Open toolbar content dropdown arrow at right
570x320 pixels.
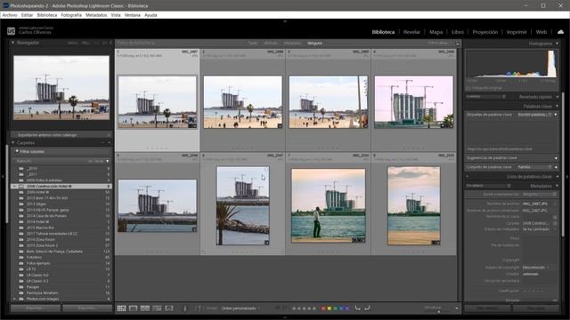click(x=457, y=308)
